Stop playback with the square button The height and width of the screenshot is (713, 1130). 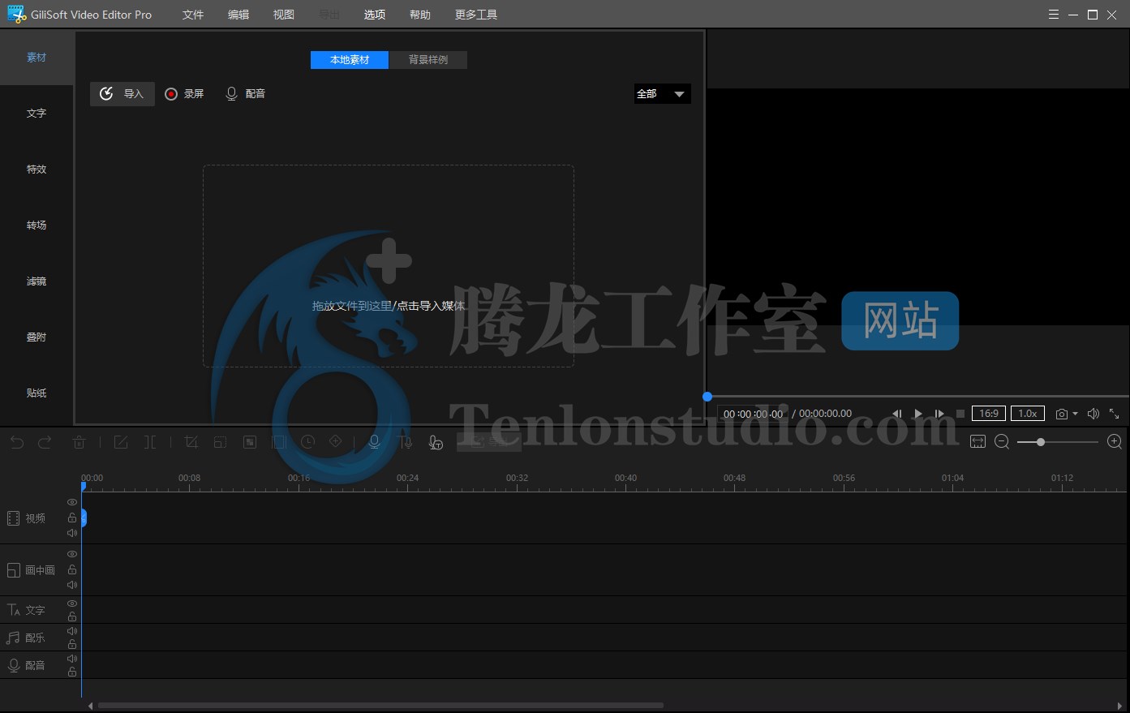960,414
